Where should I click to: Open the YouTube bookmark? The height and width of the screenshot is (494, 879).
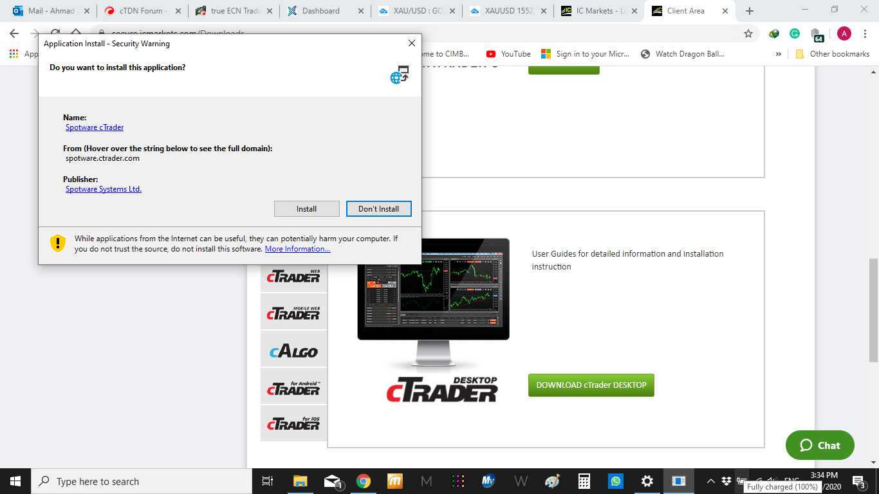pos(508,54)
